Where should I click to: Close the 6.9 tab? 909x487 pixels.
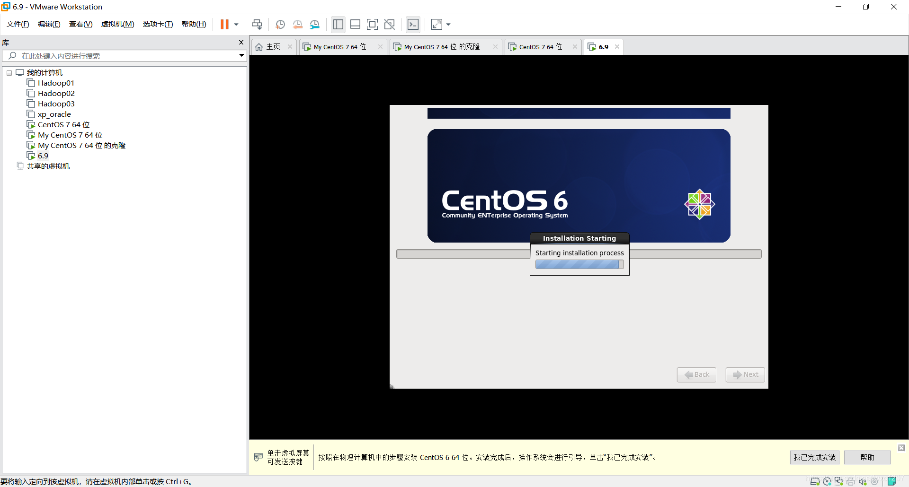[x=617, y=47]
